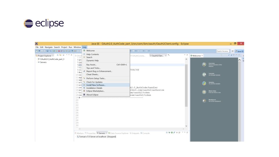The height and width of the screenshot is (157, 279).
Task: Choose Perform Setup Tasks entry
Action: [x=106, y=78]
